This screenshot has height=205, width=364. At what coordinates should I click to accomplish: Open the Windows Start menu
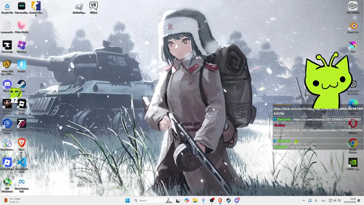(x=127, y=200)
